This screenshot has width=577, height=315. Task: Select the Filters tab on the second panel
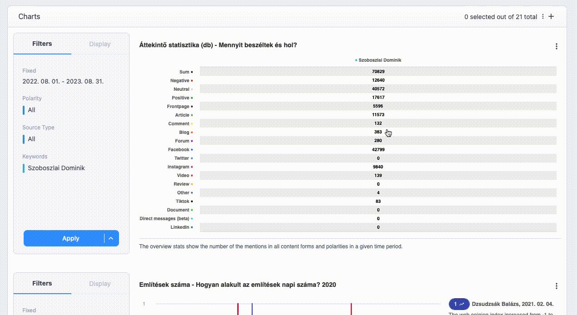pyautogui.click(x=42, y=283)
